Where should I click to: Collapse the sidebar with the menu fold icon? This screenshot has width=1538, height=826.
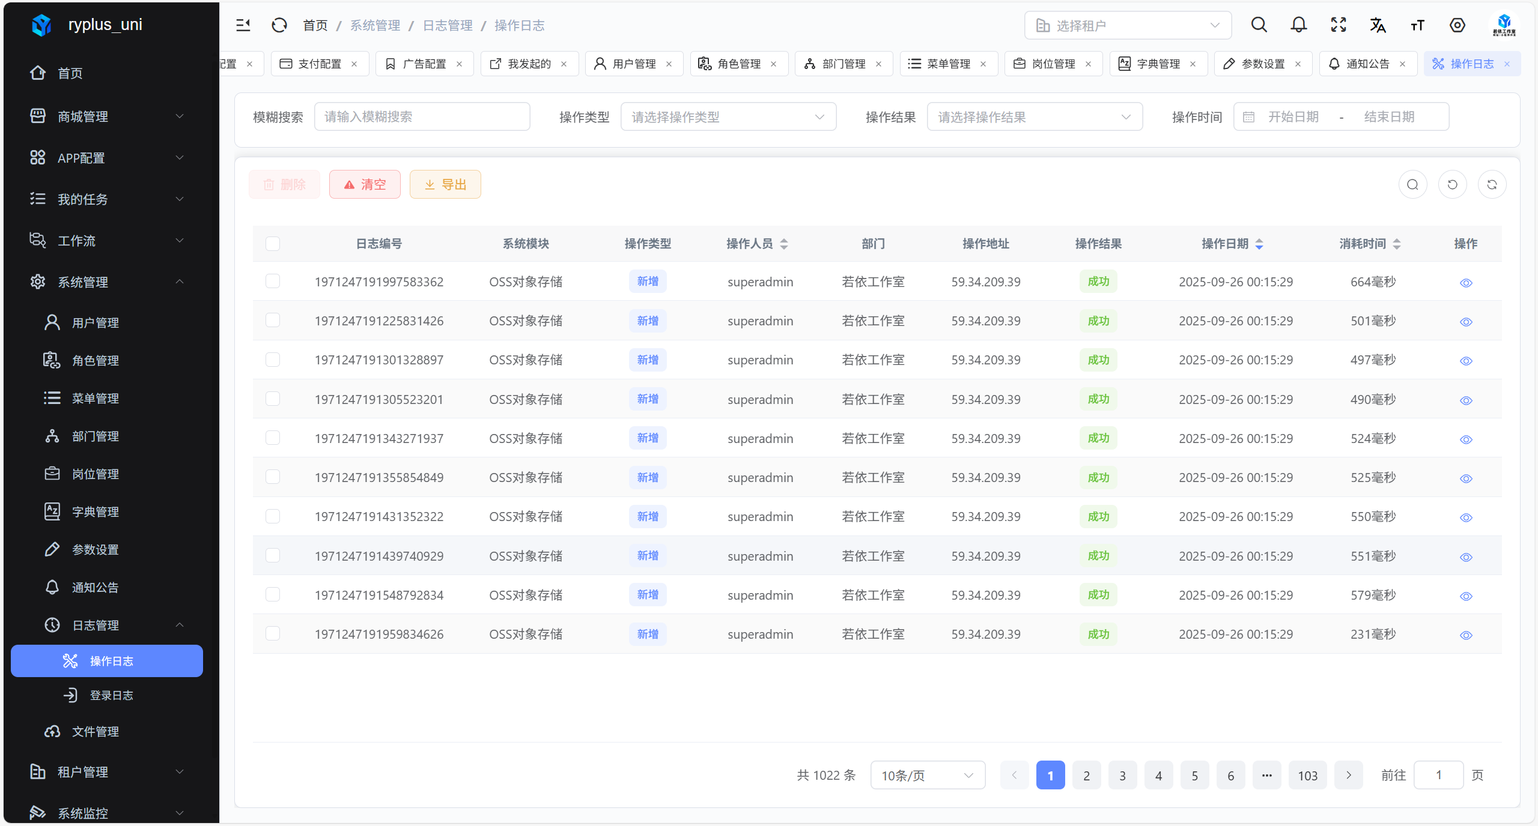tap(243, 25)
